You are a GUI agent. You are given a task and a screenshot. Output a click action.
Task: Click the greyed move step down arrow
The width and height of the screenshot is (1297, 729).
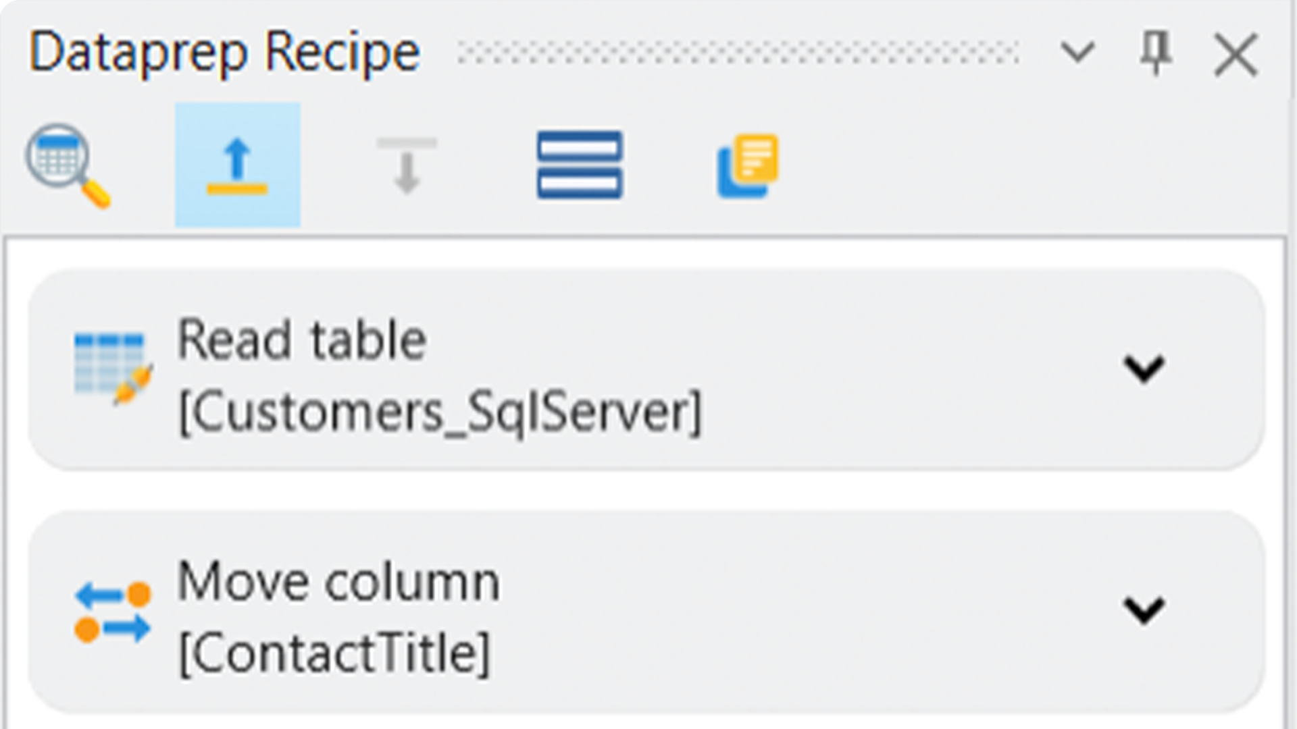click(x=407, y=165)
